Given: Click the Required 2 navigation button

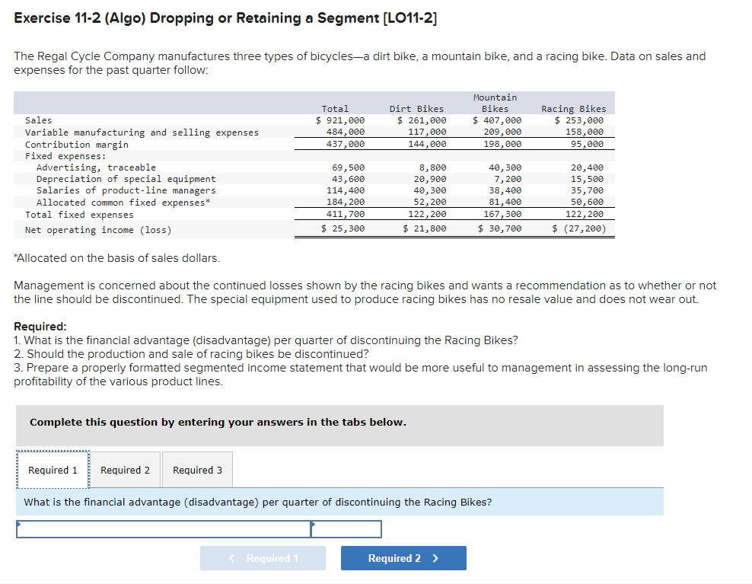Looking at the screenshot, I should click(403, 558).
